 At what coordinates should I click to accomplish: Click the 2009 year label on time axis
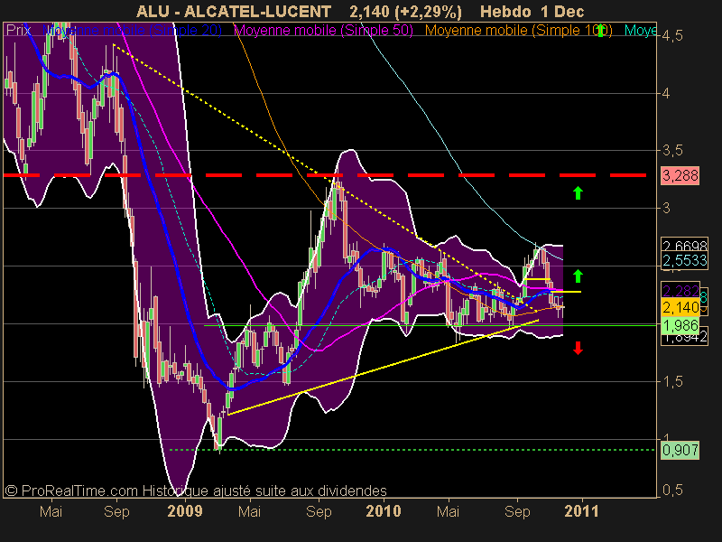(x=185, y=511)
